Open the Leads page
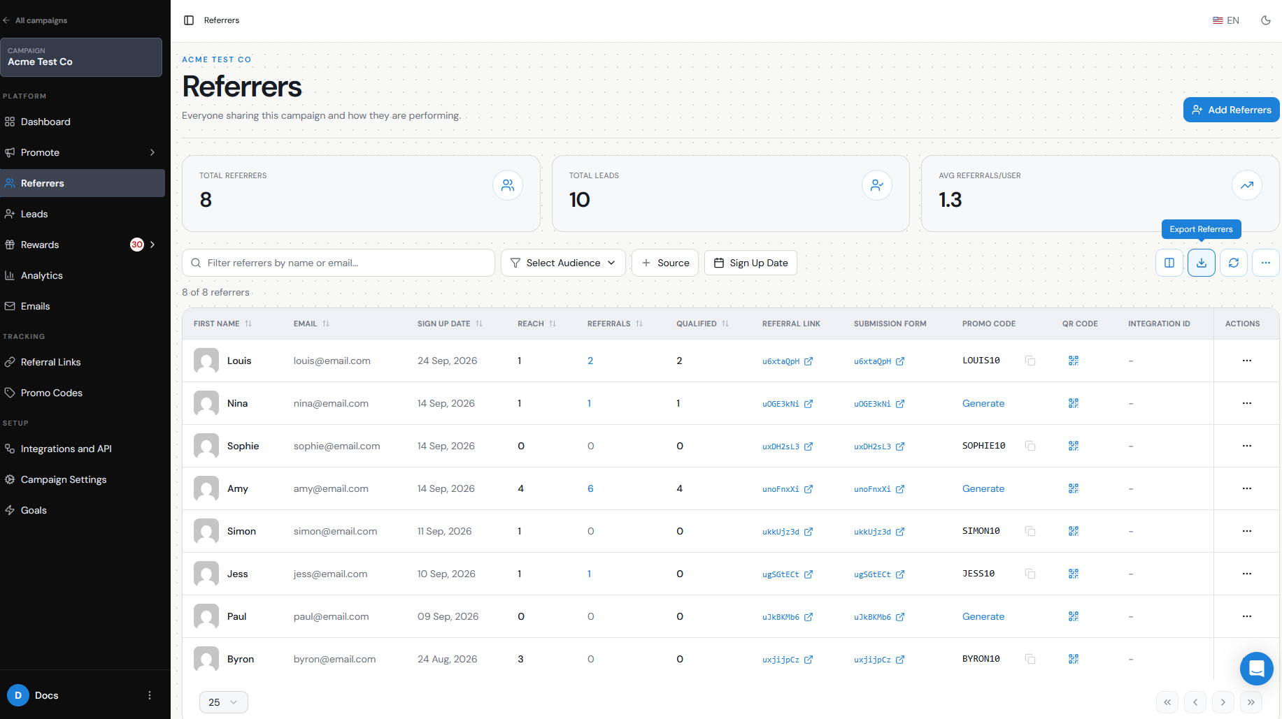This screenshot has height=719, width=1282. 83,214
